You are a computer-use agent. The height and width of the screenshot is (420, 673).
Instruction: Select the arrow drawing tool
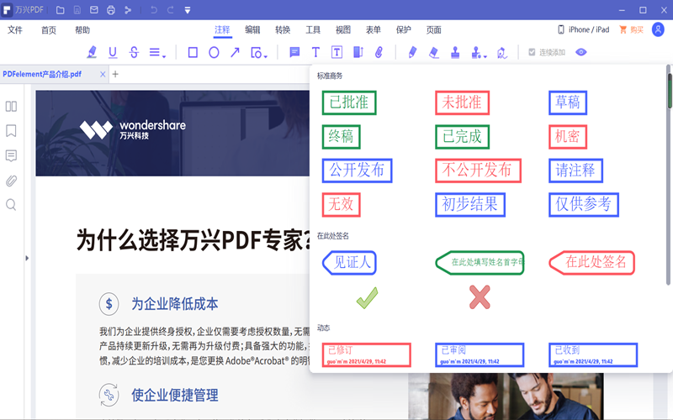(235, 52)
